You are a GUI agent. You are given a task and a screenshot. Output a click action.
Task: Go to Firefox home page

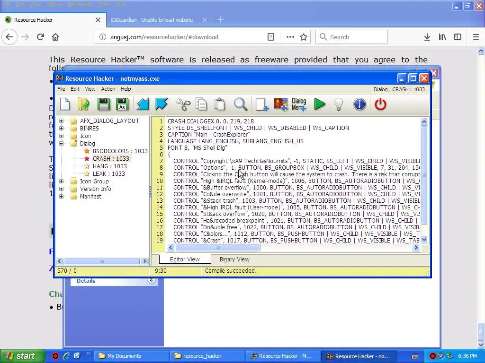[55, 37]
